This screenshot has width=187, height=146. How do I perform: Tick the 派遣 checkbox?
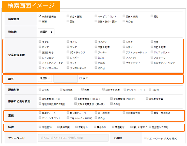(x=82, y=89)
